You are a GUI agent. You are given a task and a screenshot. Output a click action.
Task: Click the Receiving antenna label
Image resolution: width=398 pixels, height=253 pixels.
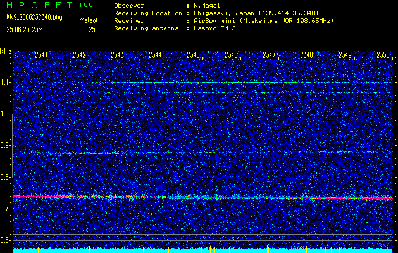(146, 28)
